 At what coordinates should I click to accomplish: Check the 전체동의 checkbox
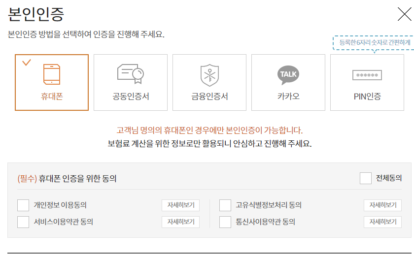click(365, 178)
